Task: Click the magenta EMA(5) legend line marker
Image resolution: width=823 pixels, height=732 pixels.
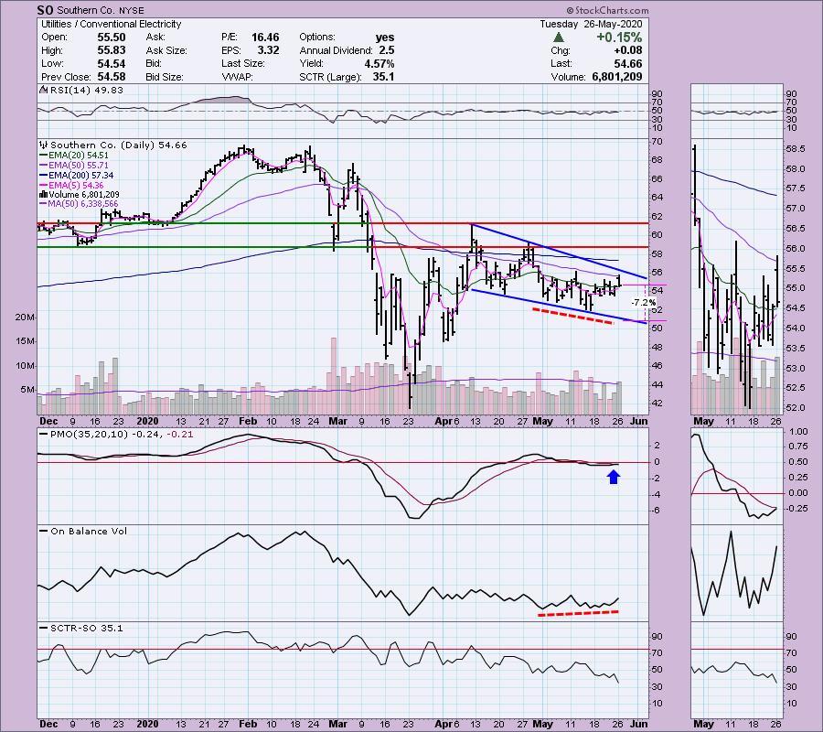Action: coord(44,186)
